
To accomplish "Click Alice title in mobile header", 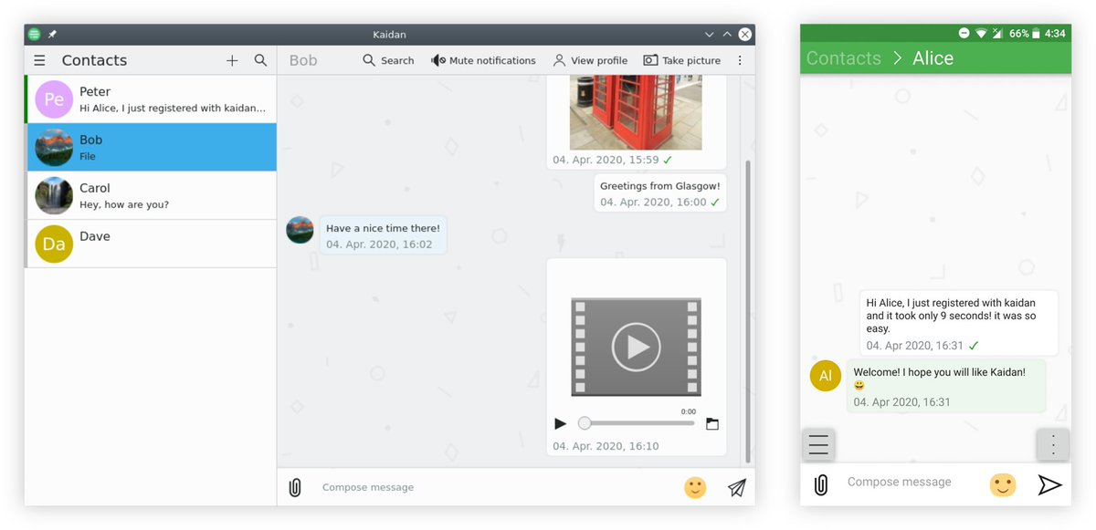I will (x=933, y=58).
